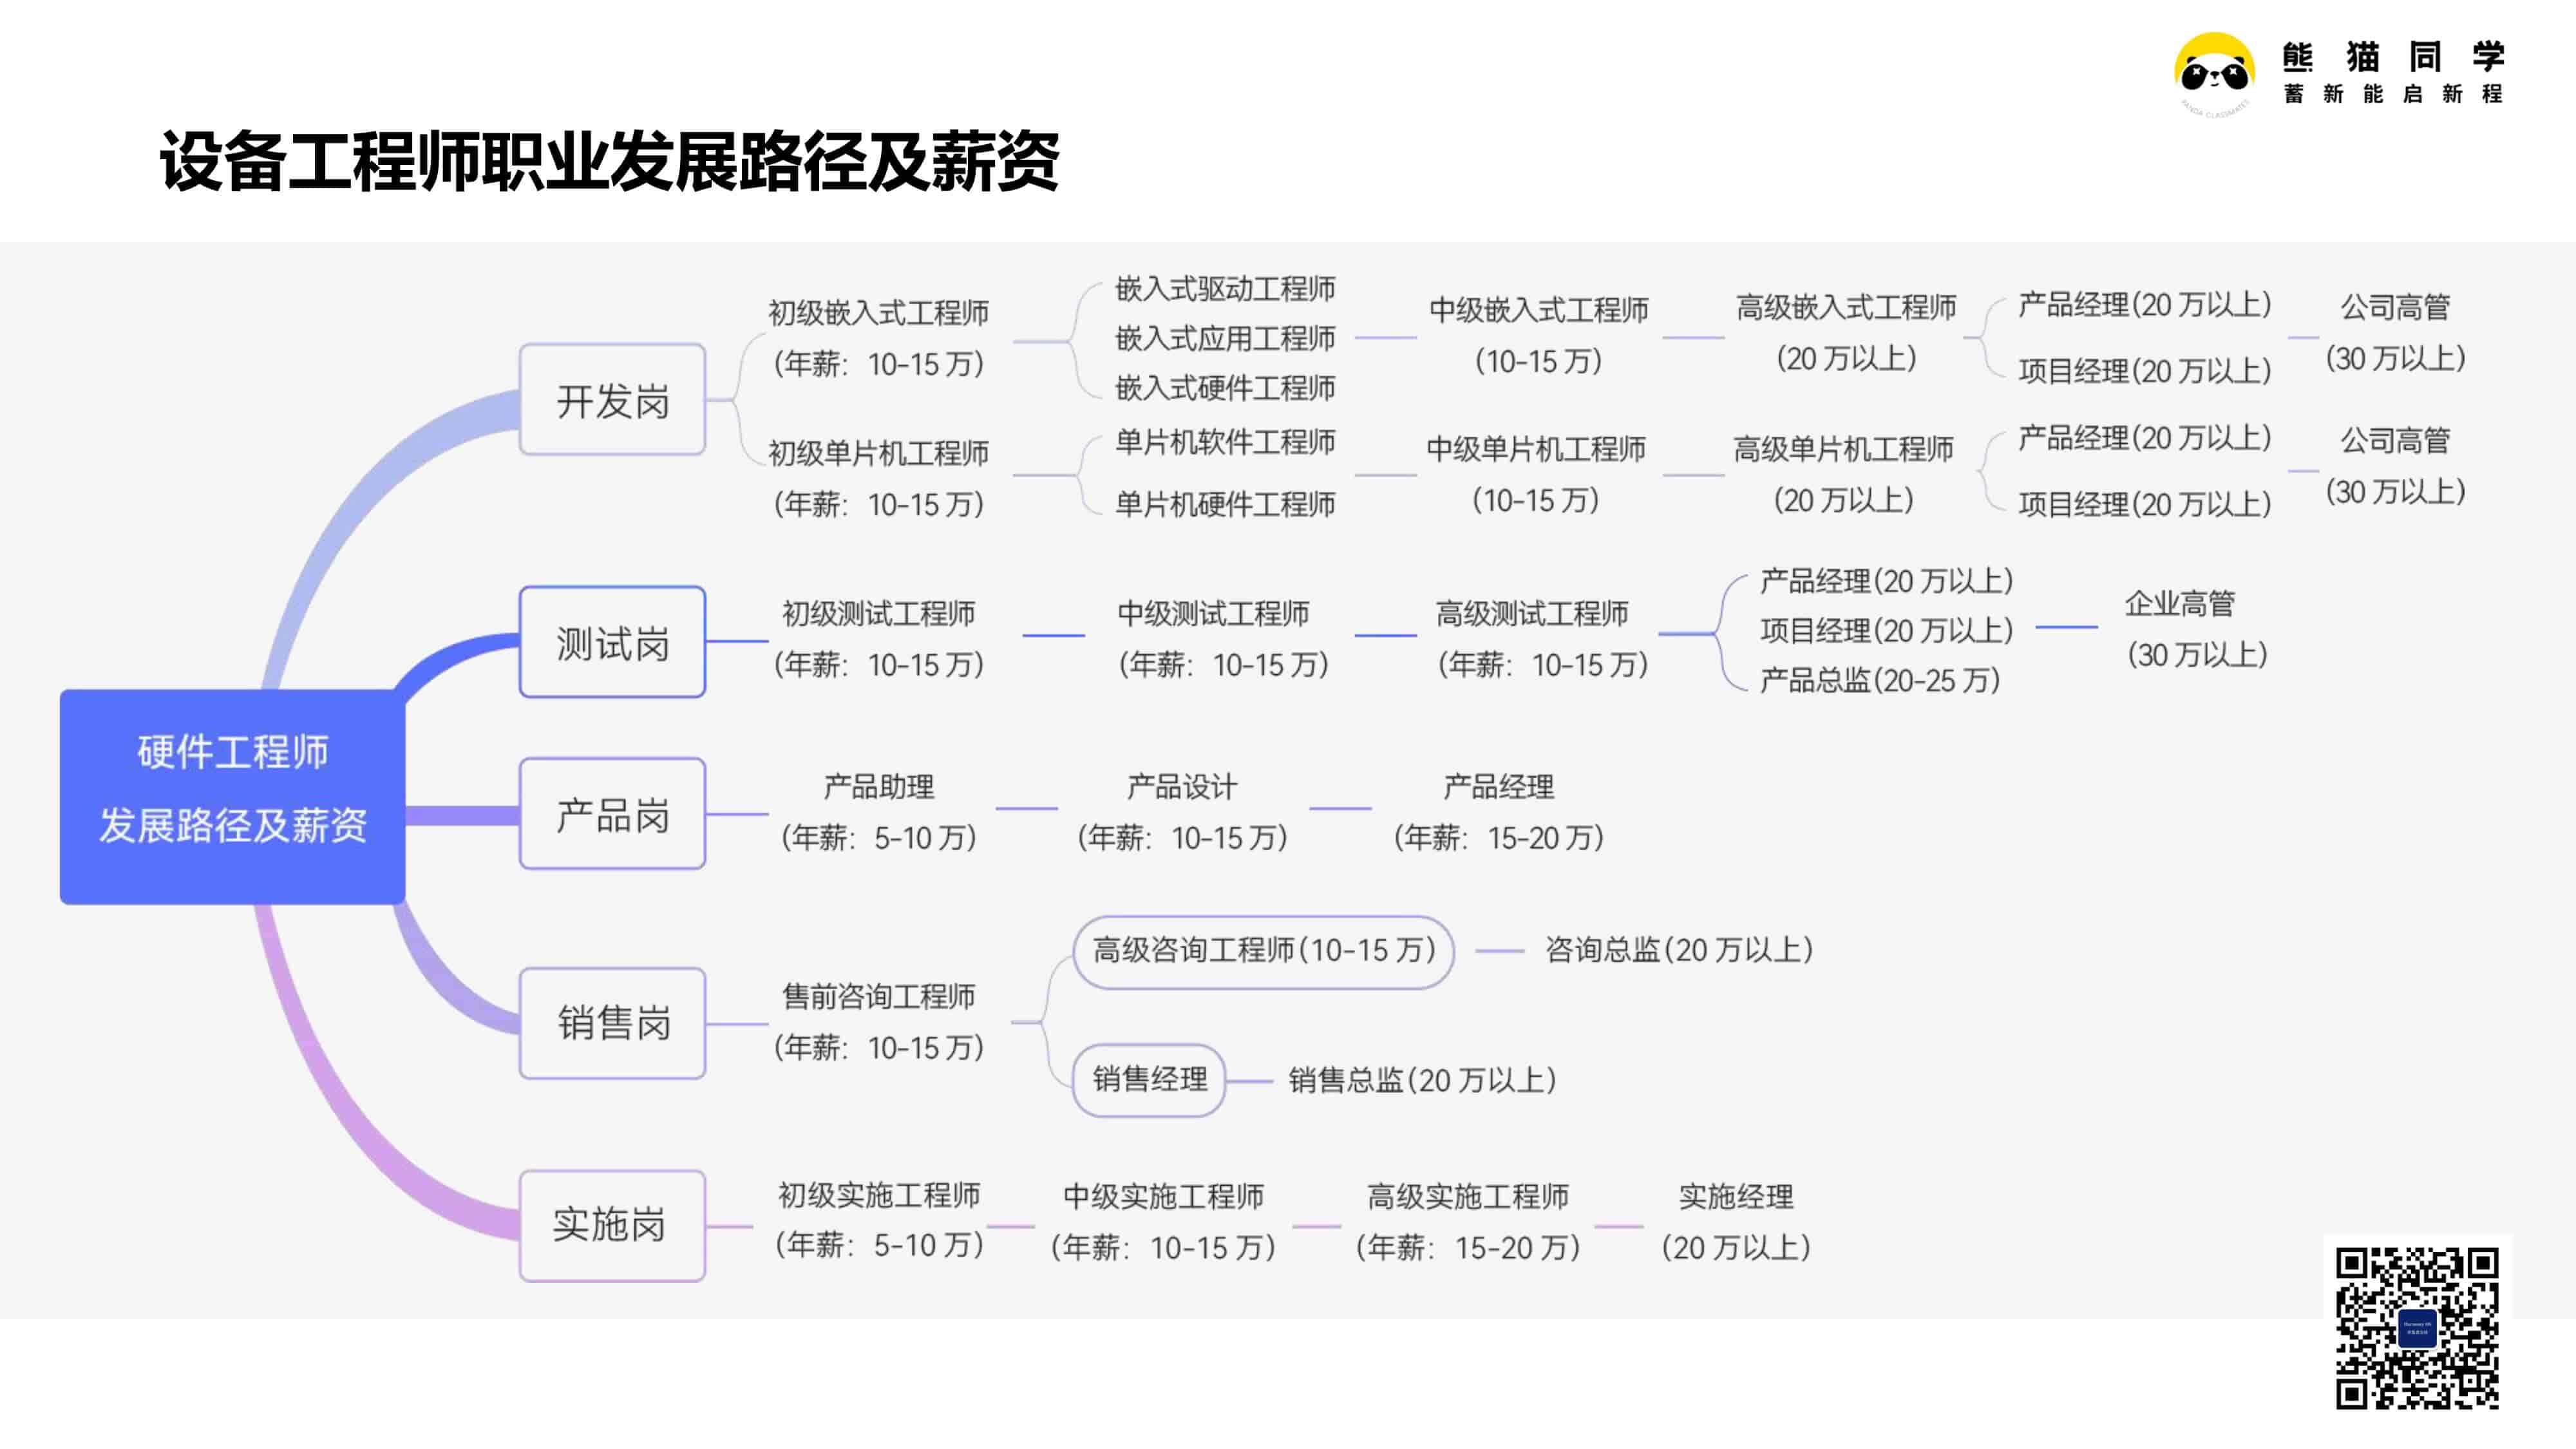This screenshot has height=1449, width=2576.
Task: Click the 嵌入式驱动工程师 label
Action: 1225,289
